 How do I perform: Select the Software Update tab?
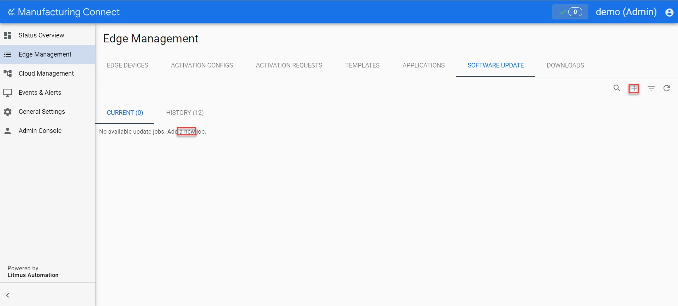click(x=496, y=65)
